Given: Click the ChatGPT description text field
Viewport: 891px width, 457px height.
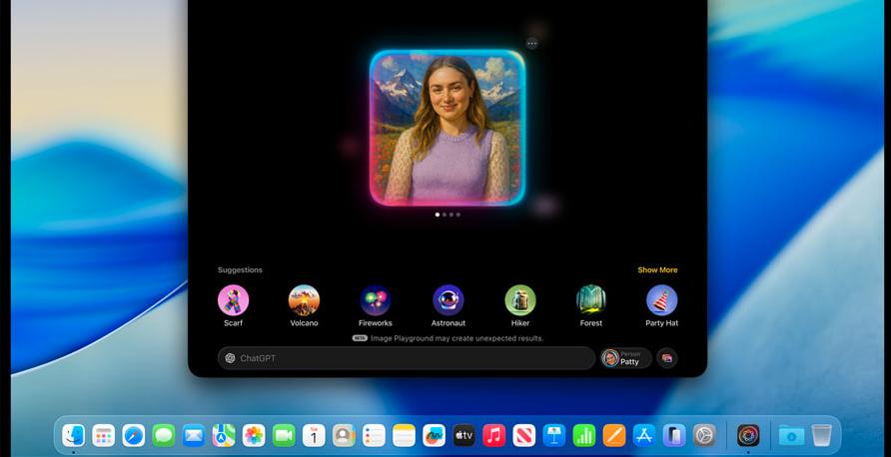Looking at the screenshot, I should 410,358.
